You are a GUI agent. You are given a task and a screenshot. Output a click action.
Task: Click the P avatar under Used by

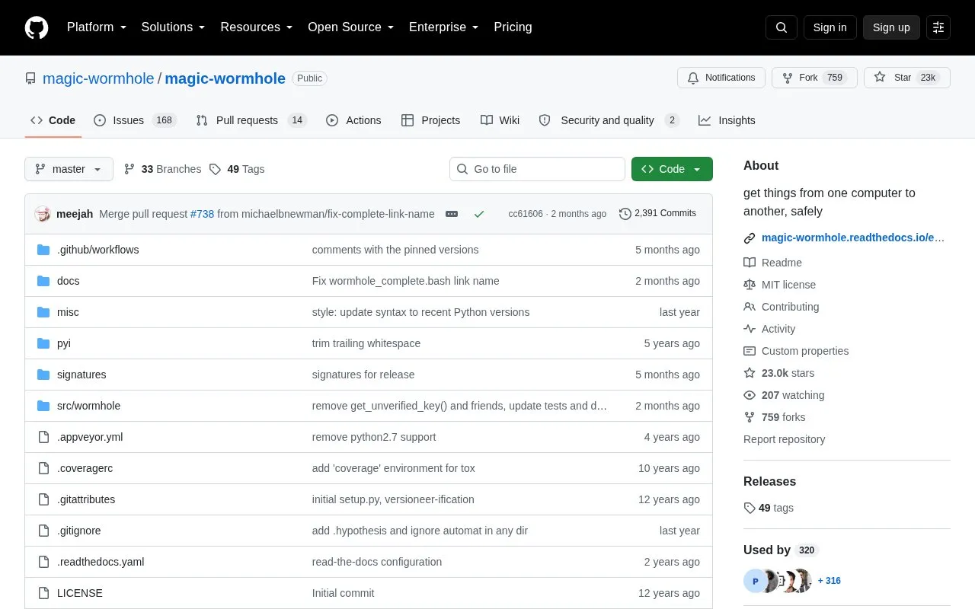point(755,581)
